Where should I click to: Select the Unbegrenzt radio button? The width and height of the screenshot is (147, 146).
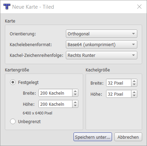pyautogui.click(x=13, y=121)
